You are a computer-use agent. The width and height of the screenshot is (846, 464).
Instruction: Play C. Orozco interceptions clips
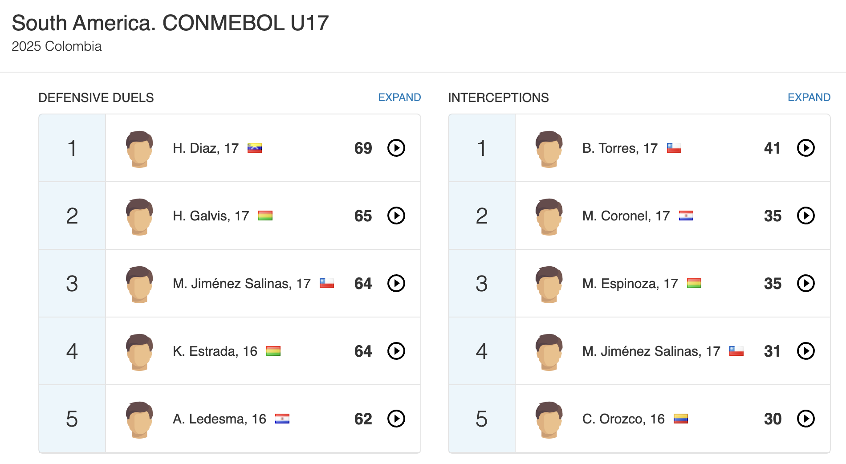tap(805, 419)
